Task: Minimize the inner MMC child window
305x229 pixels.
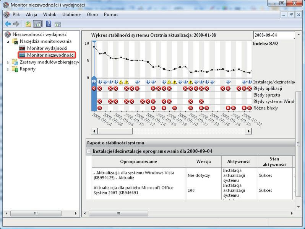Action: point(284,15)
